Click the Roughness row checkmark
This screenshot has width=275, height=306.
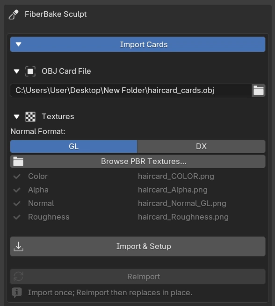pyautogui.click(x=17, y=217)
